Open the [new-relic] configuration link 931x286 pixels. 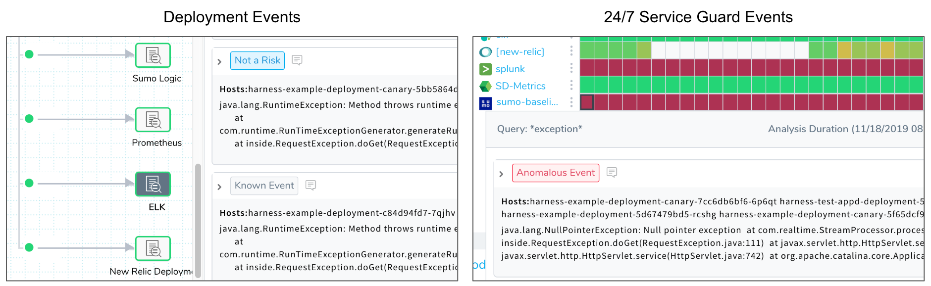click(x=520, y=52)
